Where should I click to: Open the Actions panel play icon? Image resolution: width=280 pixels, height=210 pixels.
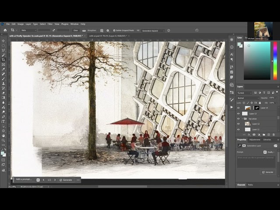[231, 107]
